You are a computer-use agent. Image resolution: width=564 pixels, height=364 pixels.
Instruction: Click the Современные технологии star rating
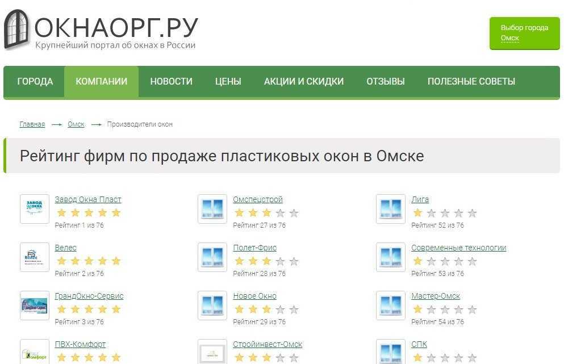click(x=445, y=261)
